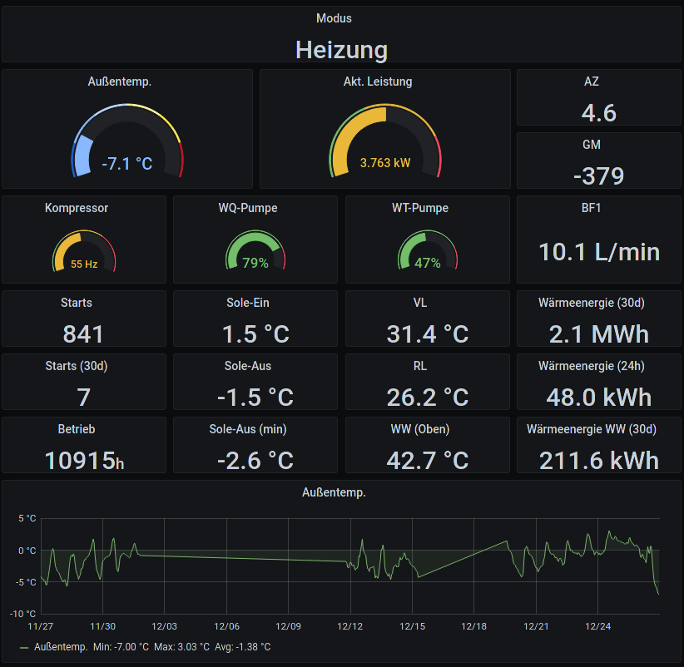
Task: Click the Betrieb panel title
Action: (x=77, y=429)
